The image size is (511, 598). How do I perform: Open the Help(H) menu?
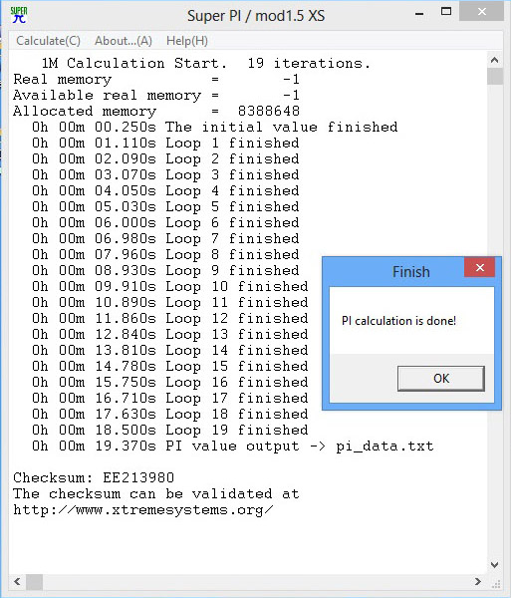coord(186,41)
